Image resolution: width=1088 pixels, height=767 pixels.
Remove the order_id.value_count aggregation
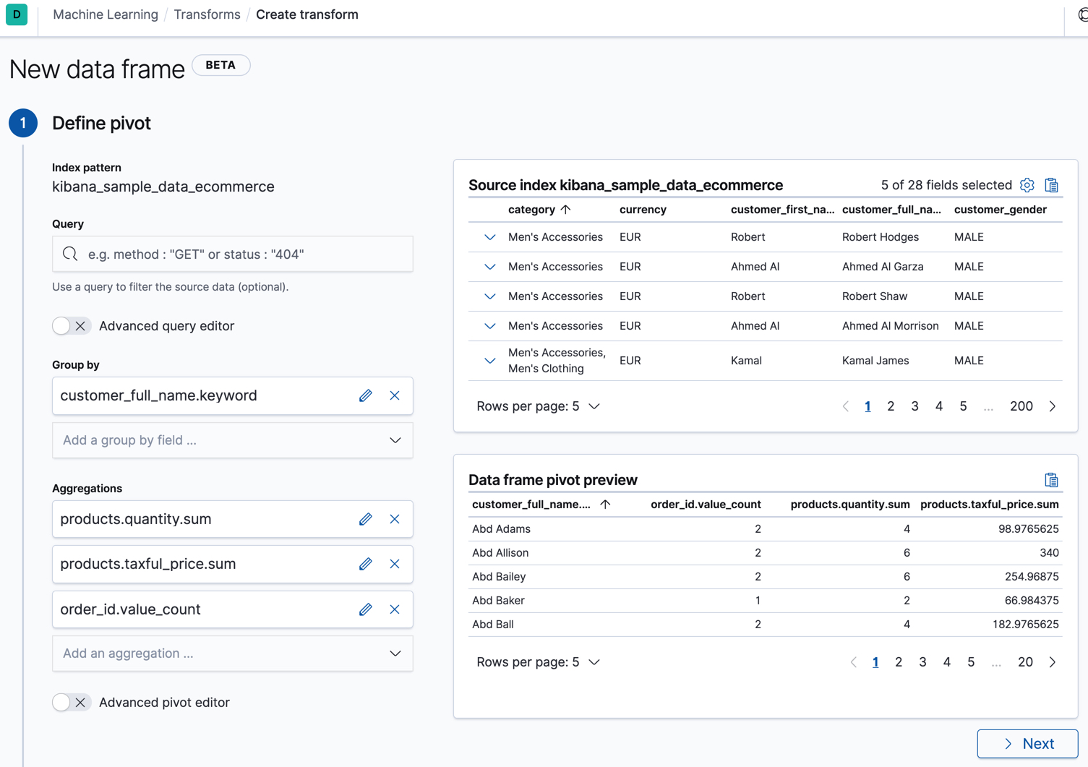[395, 609]
